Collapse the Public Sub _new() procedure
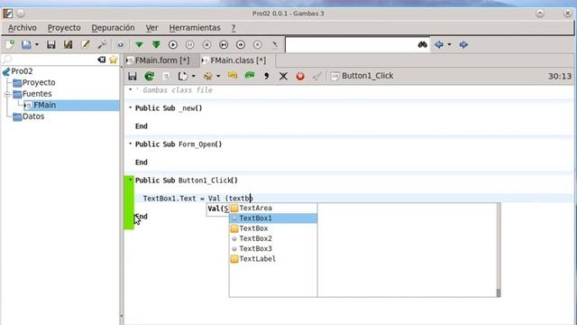Screen dimensions: 577x325 (x=130, y=107)
